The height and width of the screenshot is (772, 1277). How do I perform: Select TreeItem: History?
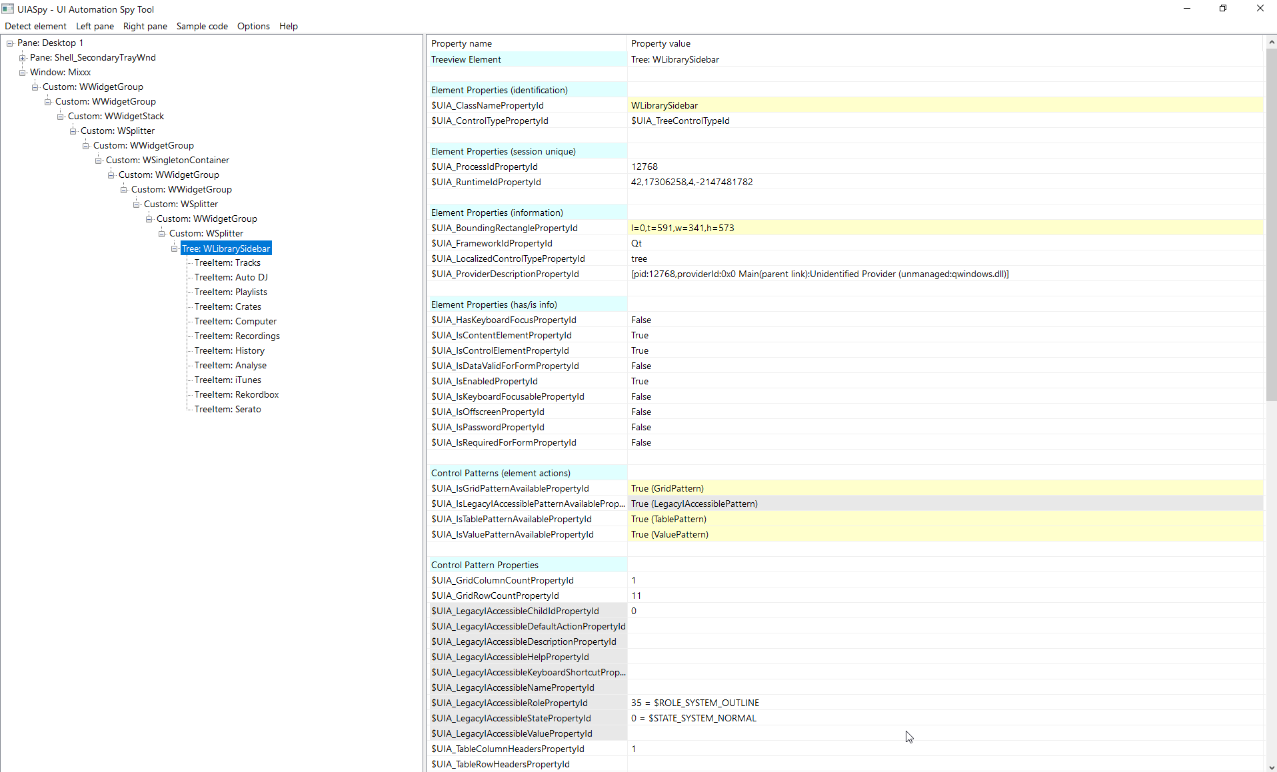tap(229, 351)
